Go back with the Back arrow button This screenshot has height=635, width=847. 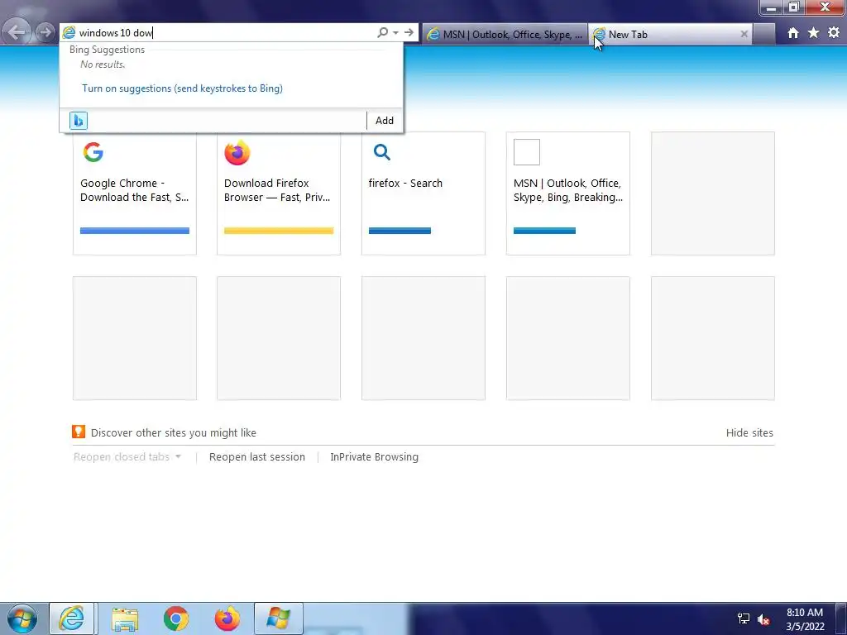tap(17, 32)
